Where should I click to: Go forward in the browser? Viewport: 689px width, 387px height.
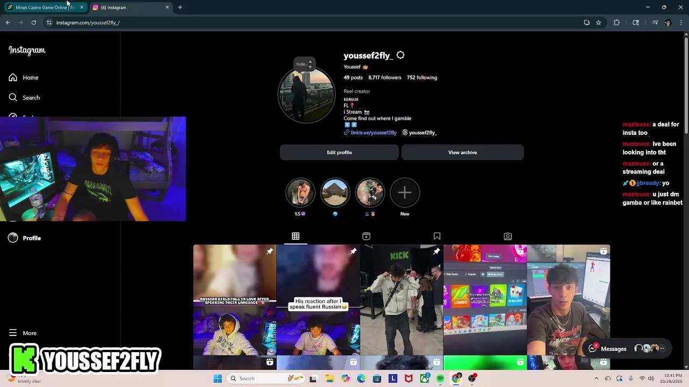pos(20,23)
